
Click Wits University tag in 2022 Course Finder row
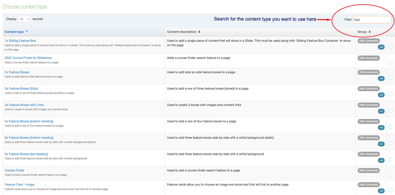click(369, 58)
